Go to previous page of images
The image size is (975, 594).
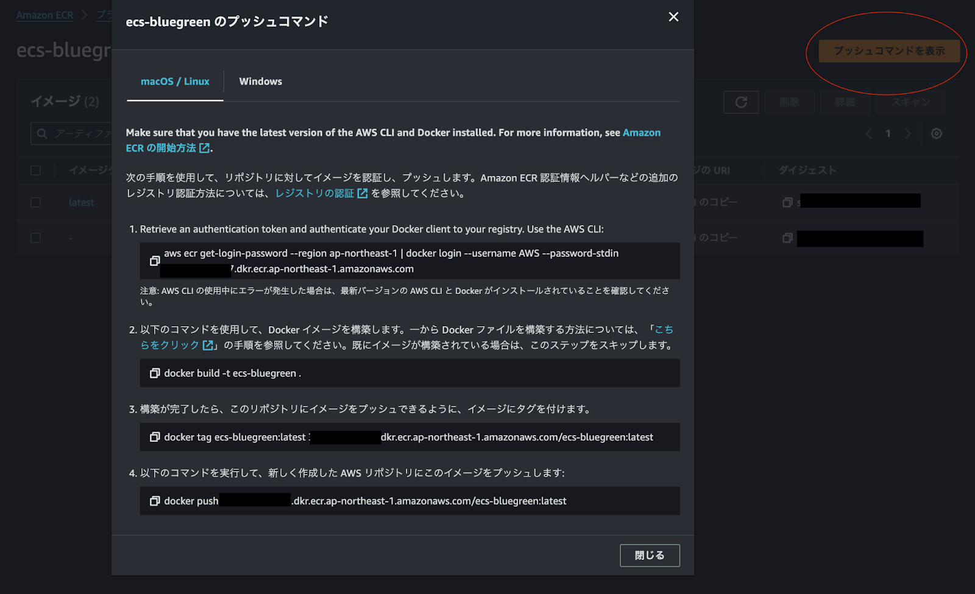click(869, 133)
